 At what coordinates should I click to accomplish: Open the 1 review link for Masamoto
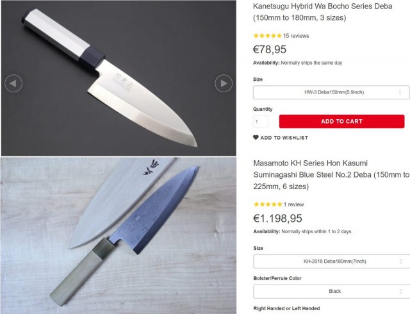click(293, 204)
